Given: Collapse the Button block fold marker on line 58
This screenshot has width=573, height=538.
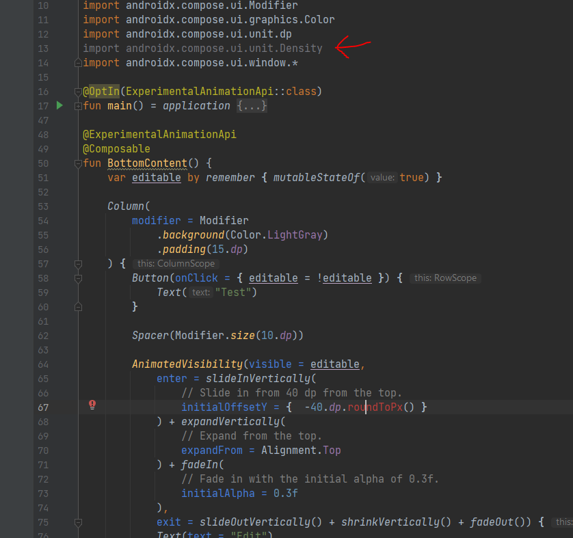Looking at the screenshot, I should pyautogui.click(x=78, y=278).
